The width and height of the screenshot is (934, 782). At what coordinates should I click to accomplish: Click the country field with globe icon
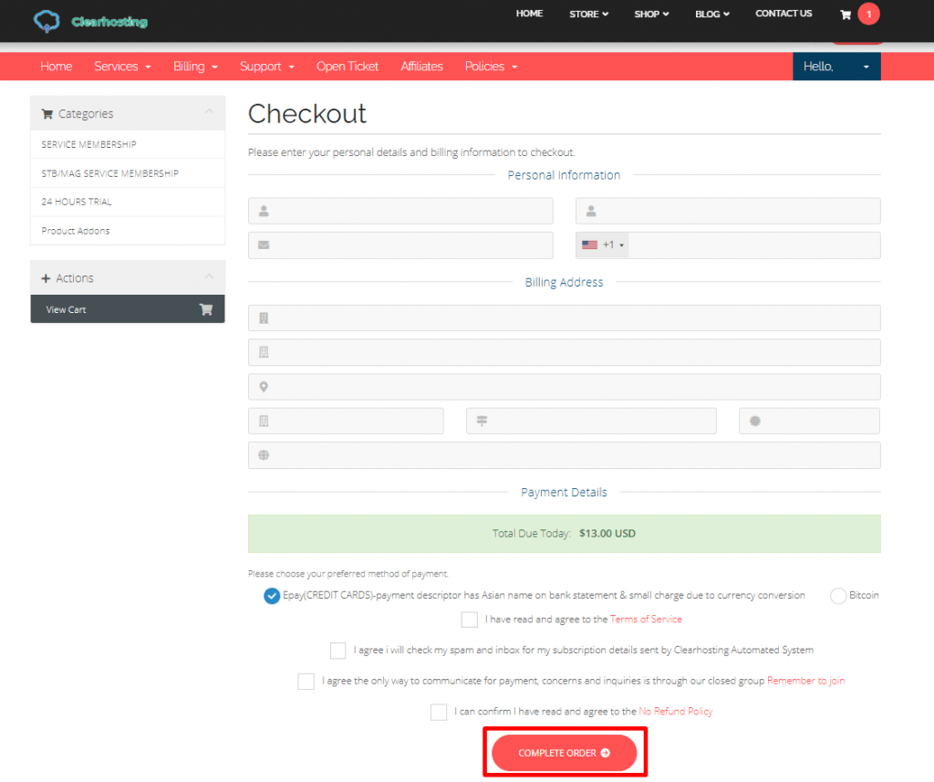564,455
